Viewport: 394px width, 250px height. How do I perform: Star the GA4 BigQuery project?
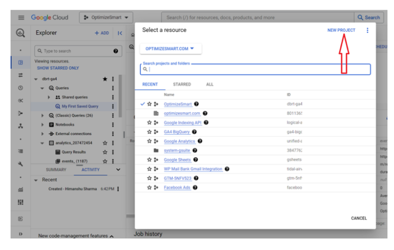[x=149, y=132]
